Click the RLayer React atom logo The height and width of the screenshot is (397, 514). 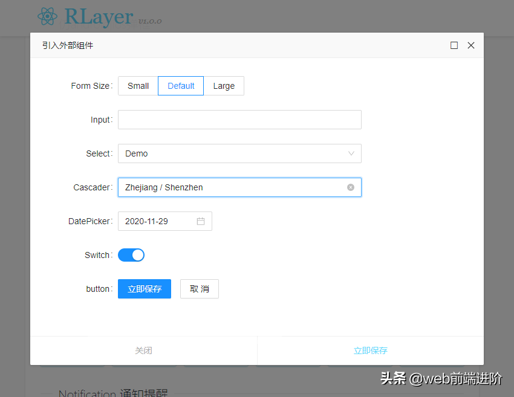pyautogui.click(x=47, y=17)
